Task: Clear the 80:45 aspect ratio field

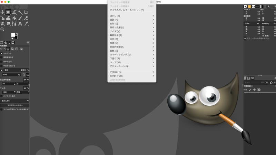Action: [19, 75]
